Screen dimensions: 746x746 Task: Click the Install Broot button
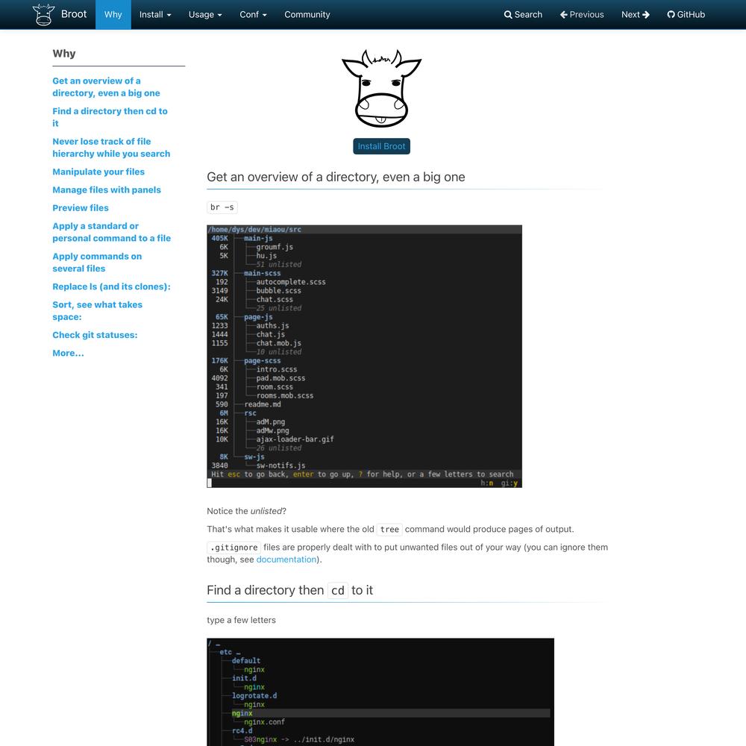coord(381,146)
